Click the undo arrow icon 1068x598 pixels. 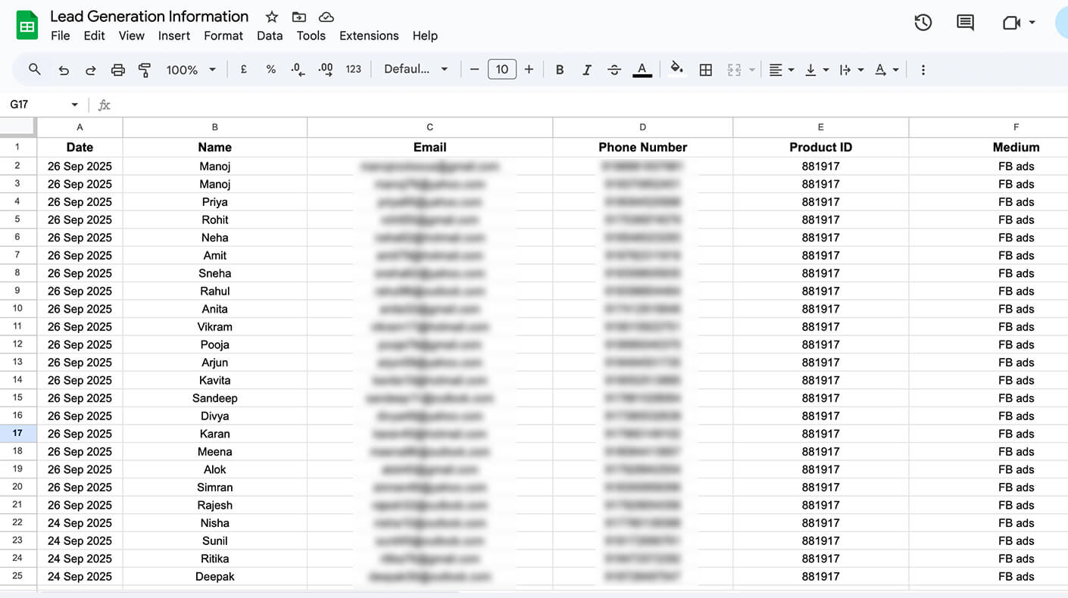[x=64, y=70]
